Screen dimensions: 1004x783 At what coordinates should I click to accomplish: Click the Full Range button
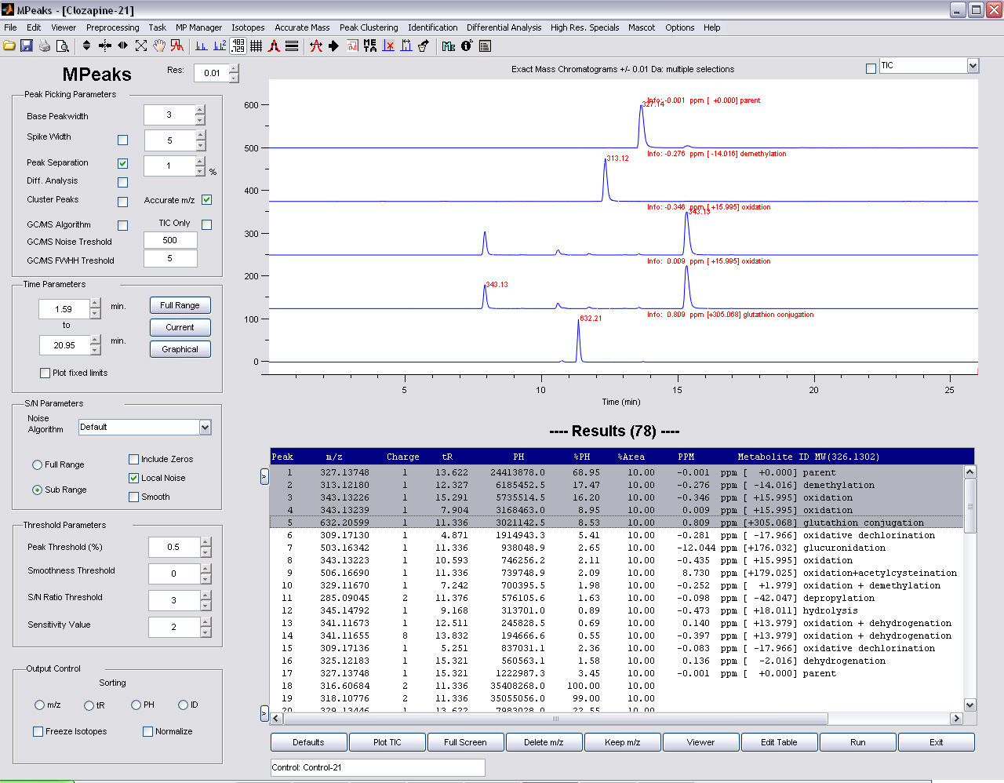(180, 305)
